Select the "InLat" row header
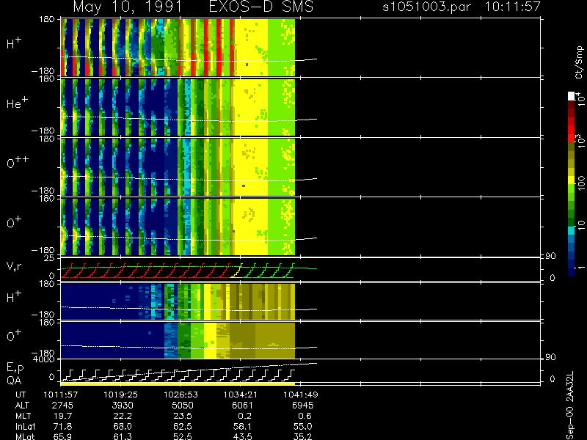Viewport: 587px width, 440px height. tap(26, 426)
